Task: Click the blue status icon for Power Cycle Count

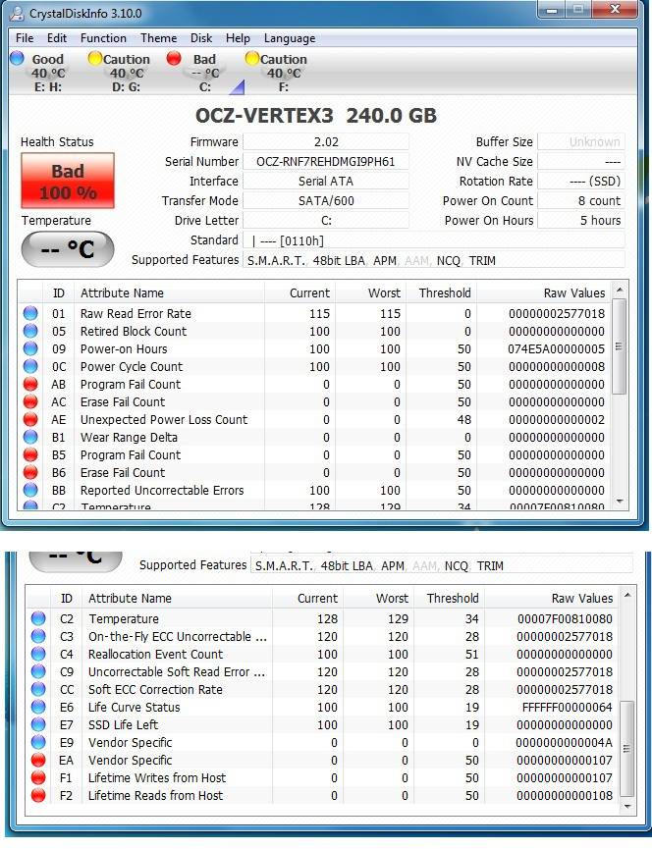Action: pos(30,366)
